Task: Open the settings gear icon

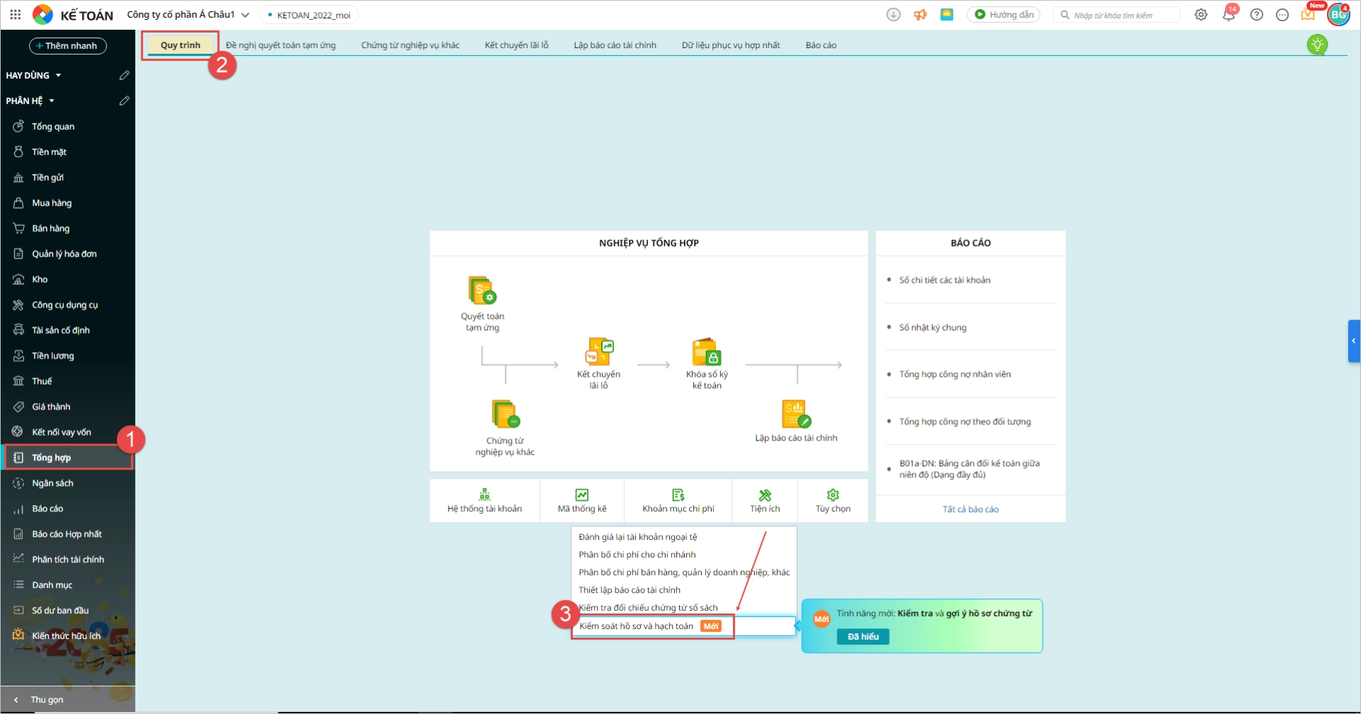Action: tap(1201, 14)
